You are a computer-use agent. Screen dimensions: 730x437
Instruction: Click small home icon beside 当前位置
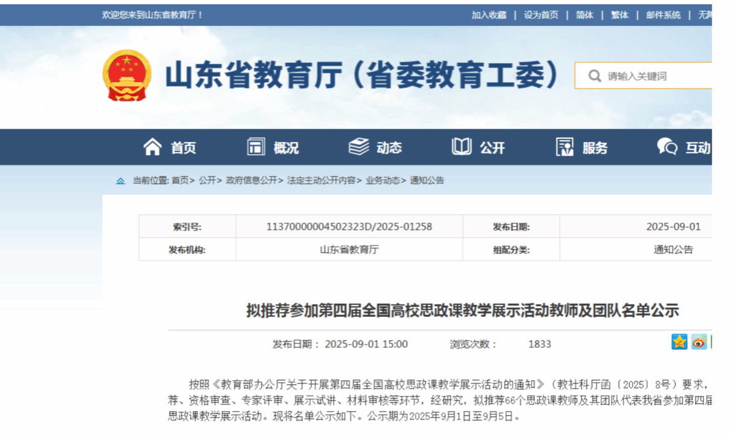coord(121,180)
